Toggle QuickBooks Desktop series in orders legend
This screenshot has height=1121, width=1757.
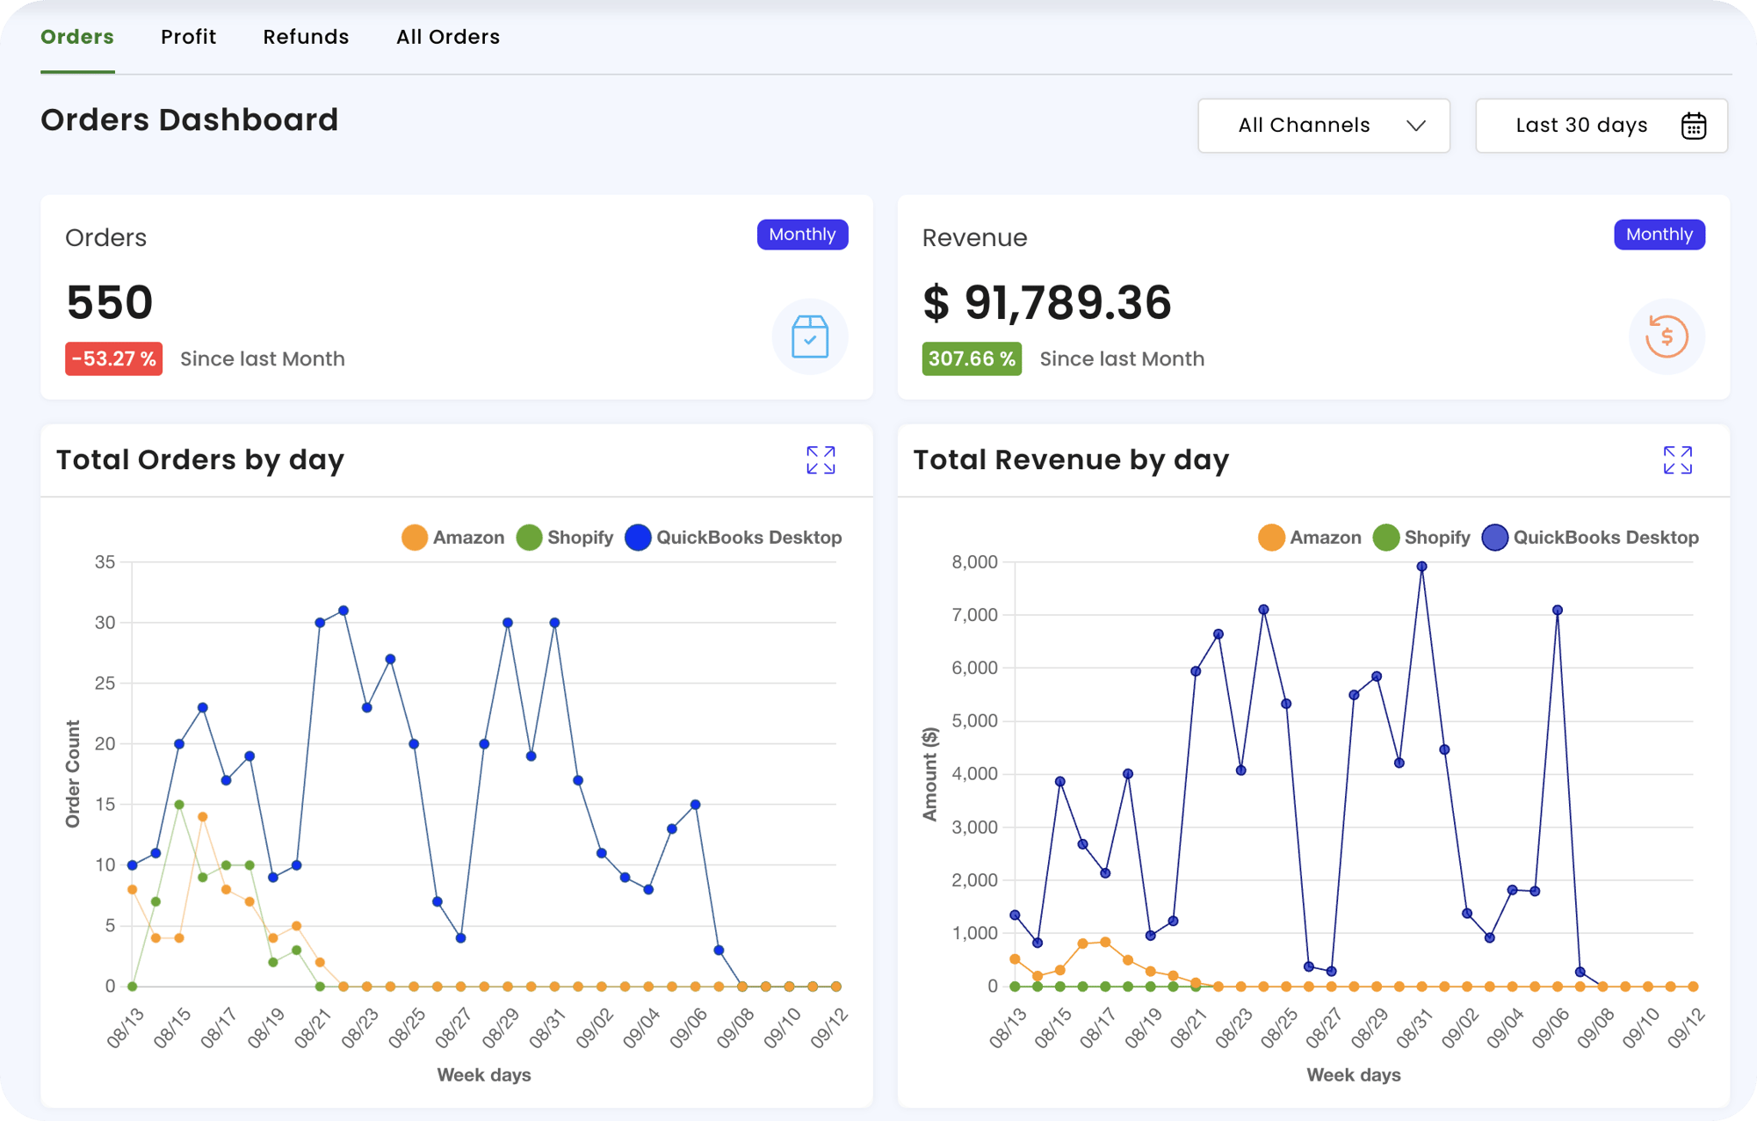click(x=734, y=537)
